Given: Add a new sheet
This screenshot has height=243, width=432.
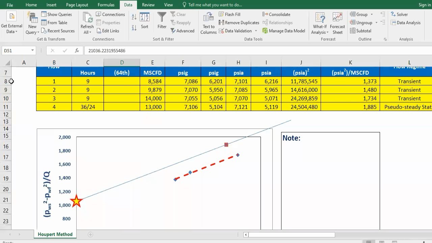Looking at the screenshot, I should (x=90, y=234).
